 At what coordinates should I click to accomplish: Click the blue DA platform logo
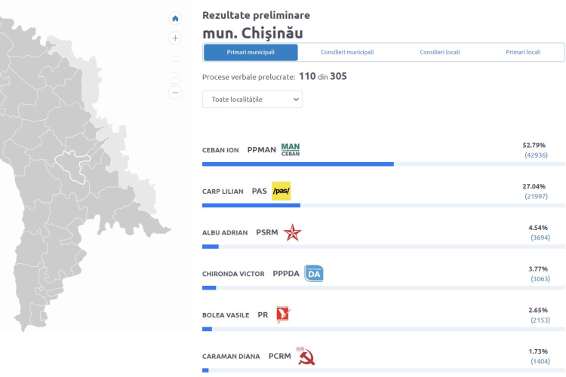pyautogui.click(x=314, y=274)
